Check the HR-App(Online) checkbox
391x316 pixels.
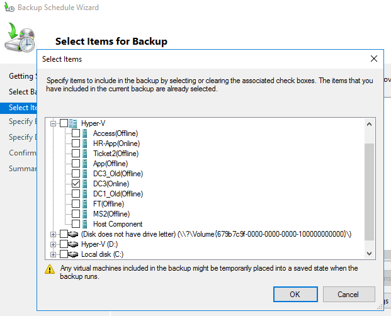tap(76, 144)
